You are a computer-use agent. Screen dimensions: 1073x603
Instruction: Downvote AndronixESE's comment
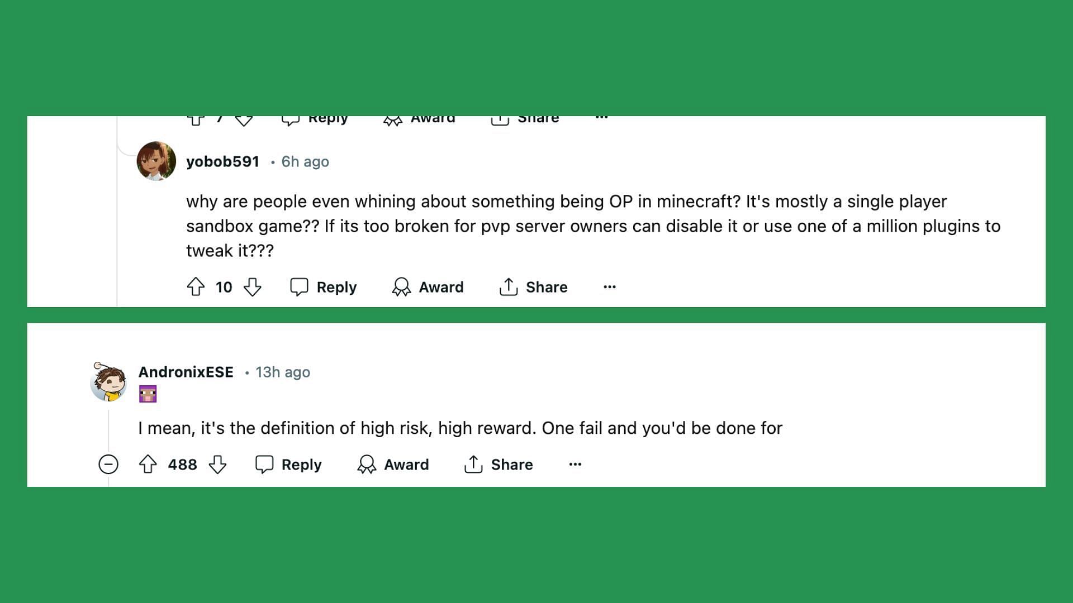click(x=217, y=465)
